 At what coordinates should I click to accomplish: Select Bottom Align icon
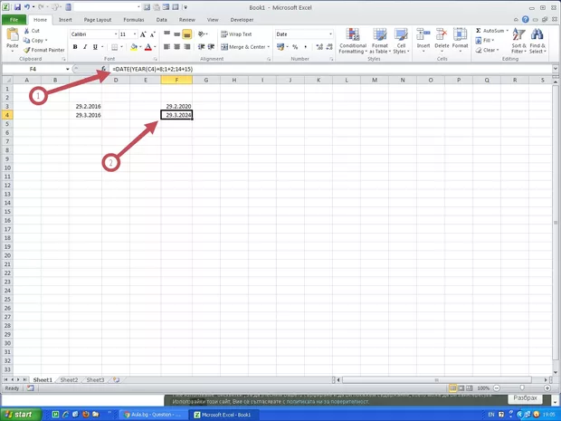click(x=186, y=34)
